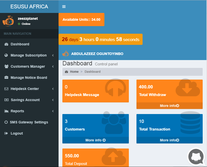Click the Manage Subscription globe icon
Screen dimensions: 207x167
click(x=6, y=55)
